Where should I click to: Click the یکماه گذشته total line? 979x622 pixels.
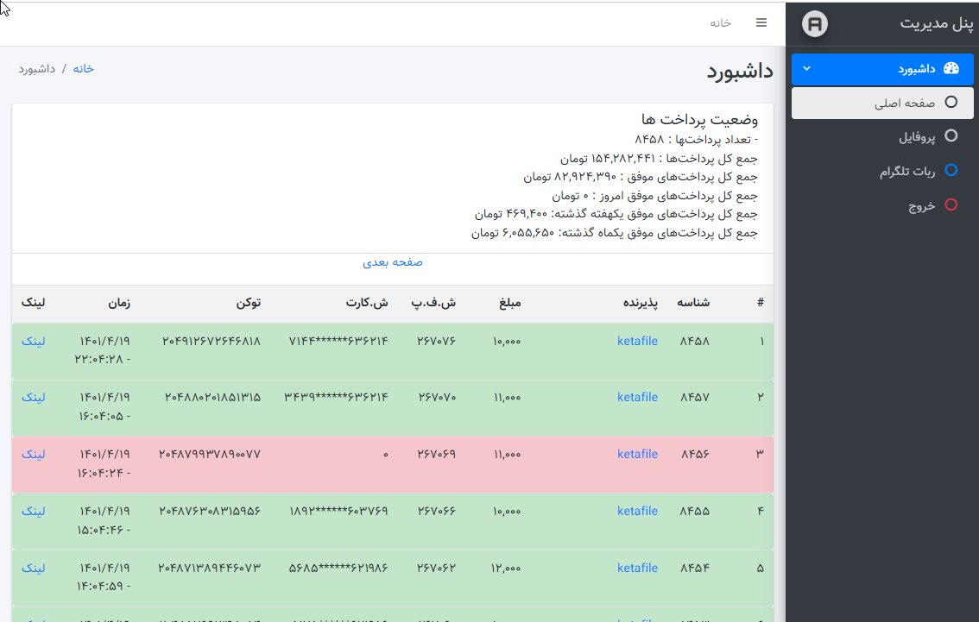(615, 233)
